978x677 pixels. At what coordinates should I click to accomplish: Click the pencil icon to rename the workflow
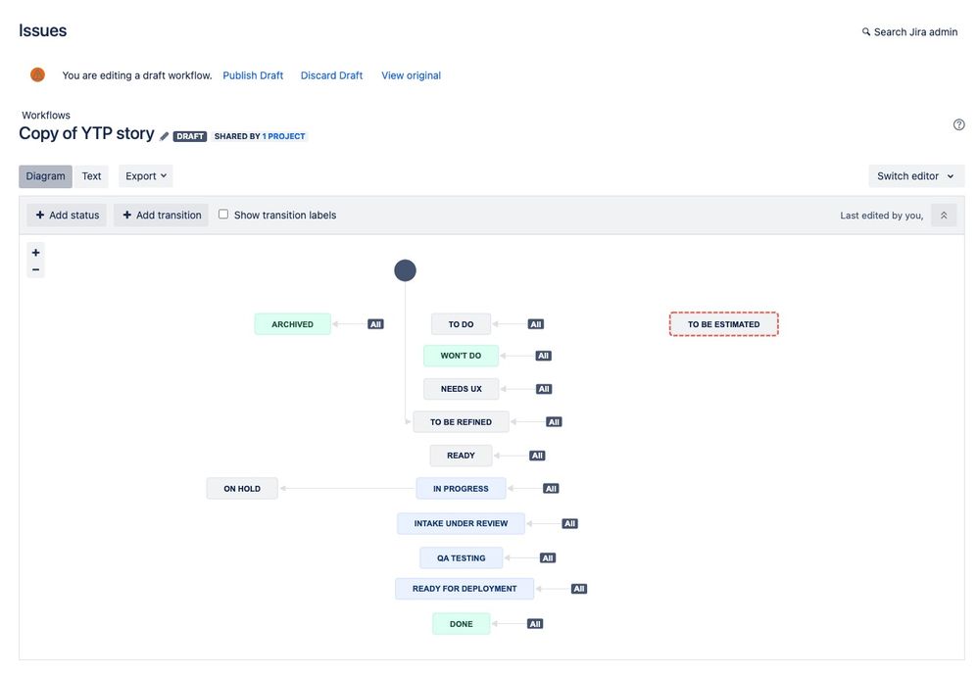click(164, 136)
